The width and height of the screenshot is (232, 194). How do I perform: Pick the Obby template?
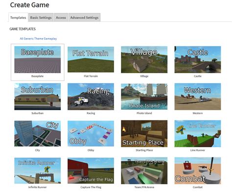(x=91, y=134)
